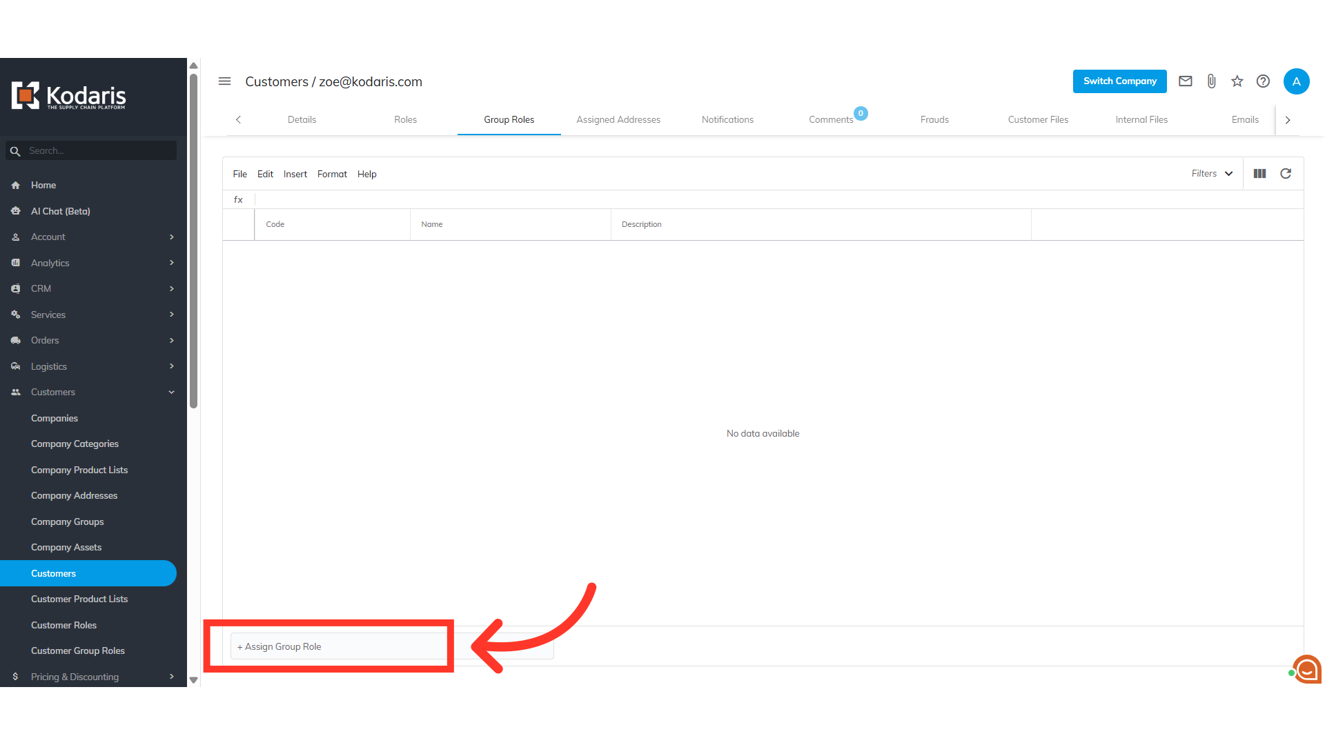Click the column chooser icon
The height and width of the screenshot is (745, 1325).
1259,174
